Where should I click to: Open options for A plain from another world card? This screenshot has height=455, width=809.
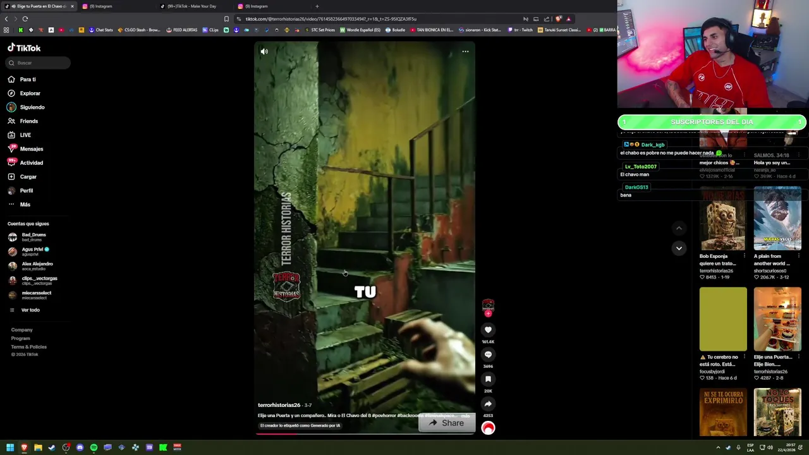click(x=798, y=257)
